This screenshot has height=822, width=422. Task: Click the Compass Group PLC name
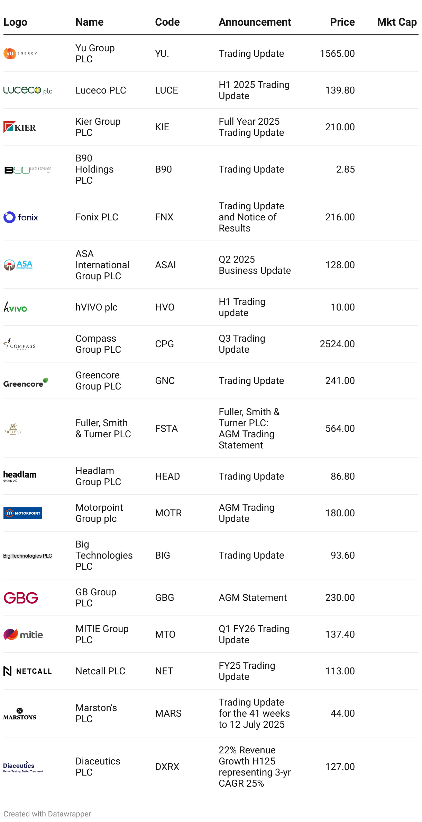pos(98,344)
